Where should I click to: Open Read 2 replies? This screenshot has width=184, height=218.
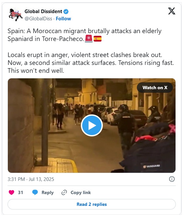92,204
